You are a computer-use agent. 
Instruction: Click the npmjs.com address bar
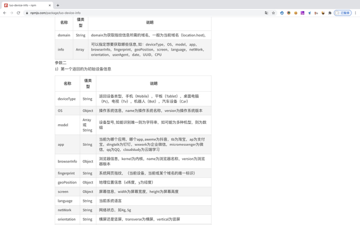click(x=135, y=13)
